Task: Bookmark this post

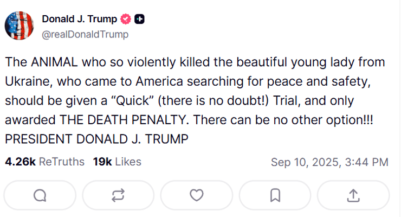Action: point(275,195)
